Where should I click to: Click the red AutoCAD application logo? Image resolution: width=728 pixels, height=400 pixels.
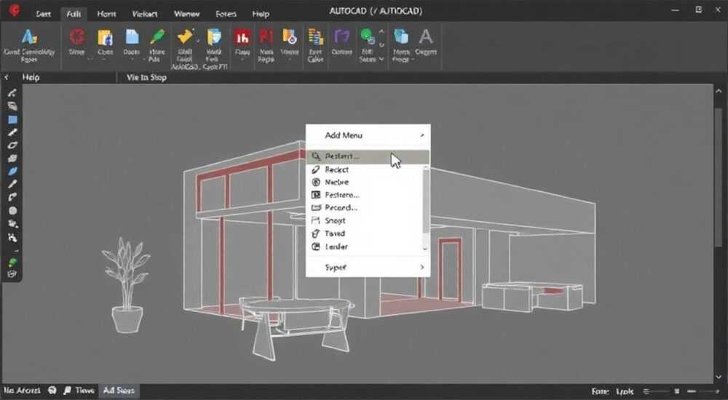[15, 10]
